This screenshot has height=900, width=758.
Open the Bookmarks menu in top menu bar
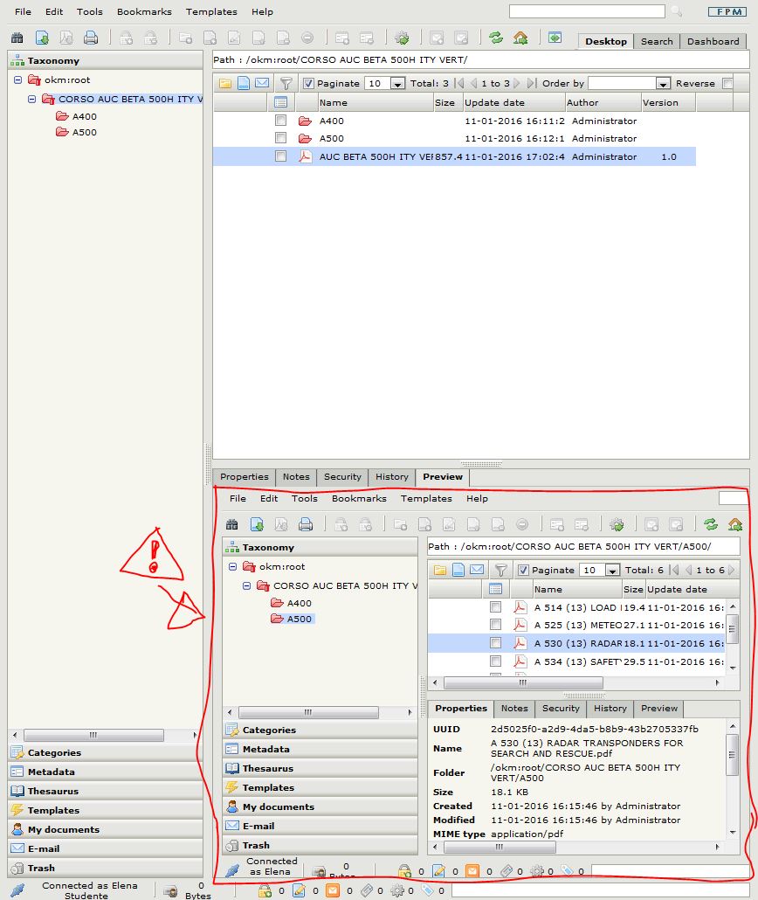tap(144, 11)
